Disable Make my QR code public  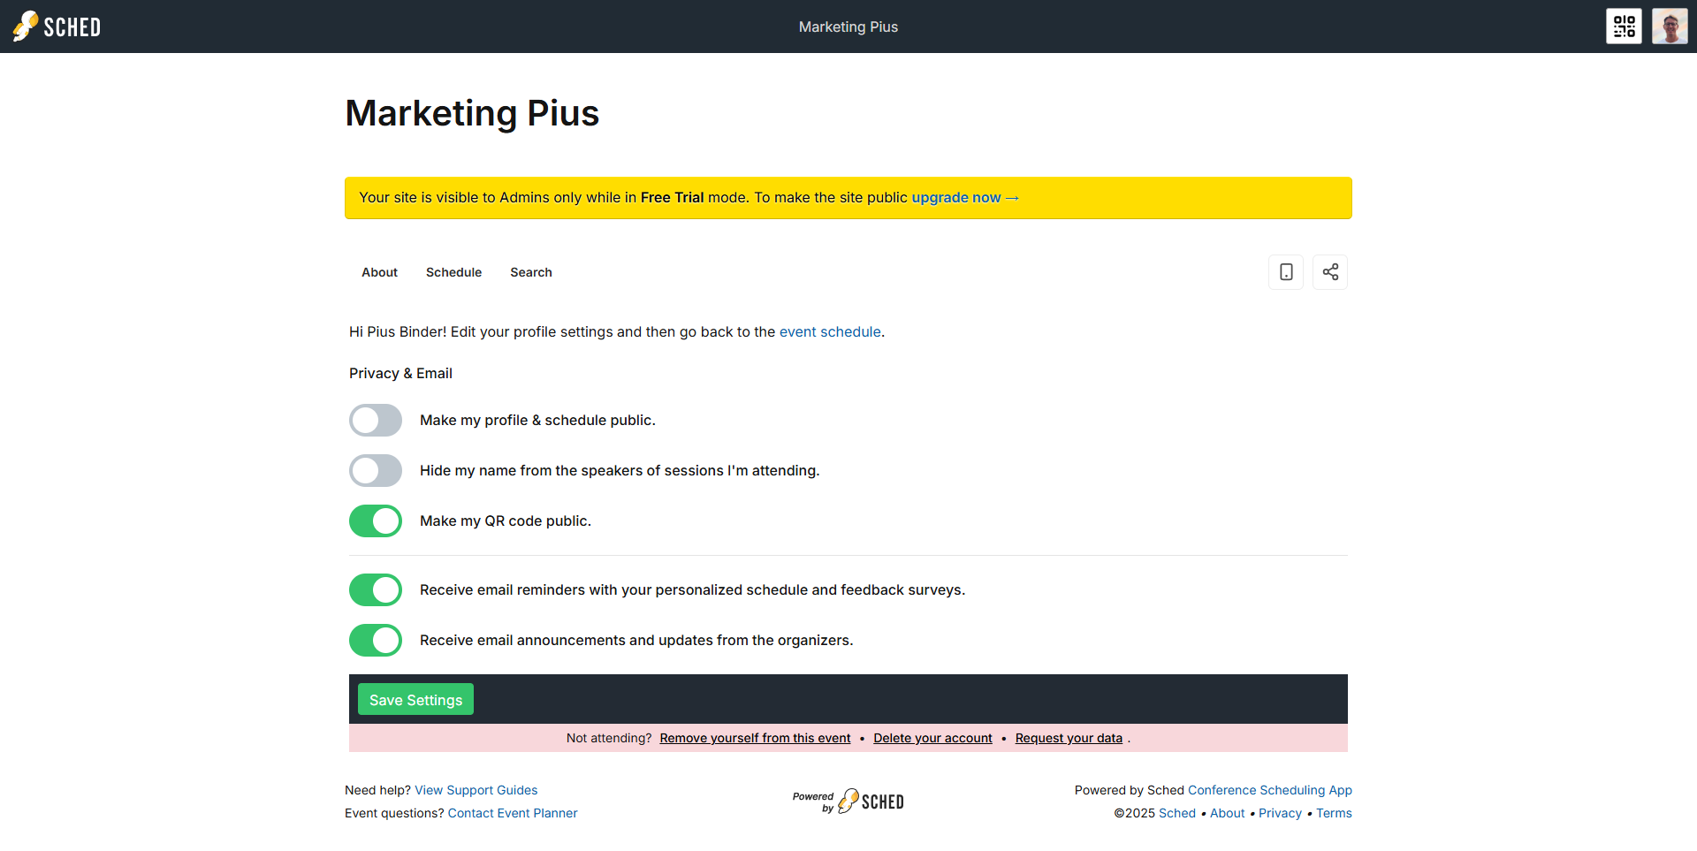[x=376, y=521]
